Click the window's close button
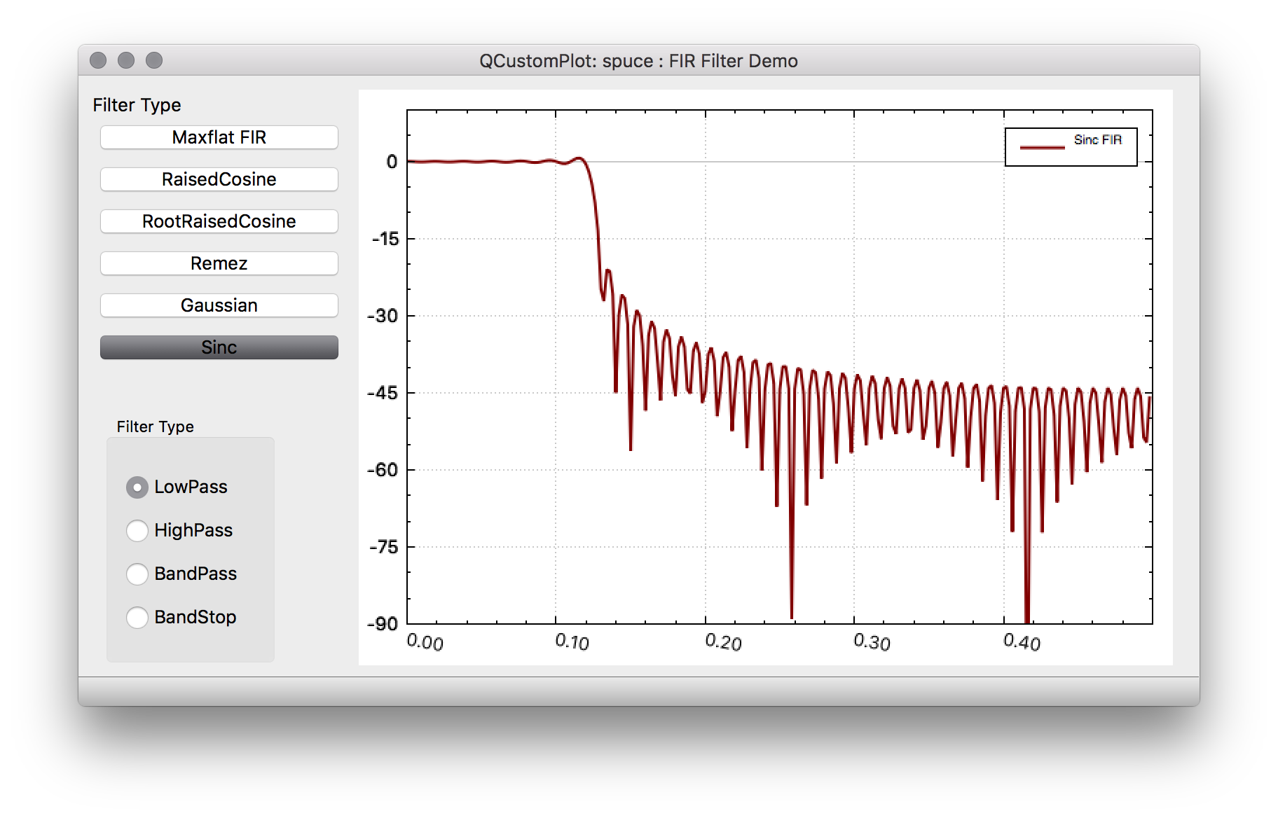Screen dimensions: 1278x818 tap(98, 61)
